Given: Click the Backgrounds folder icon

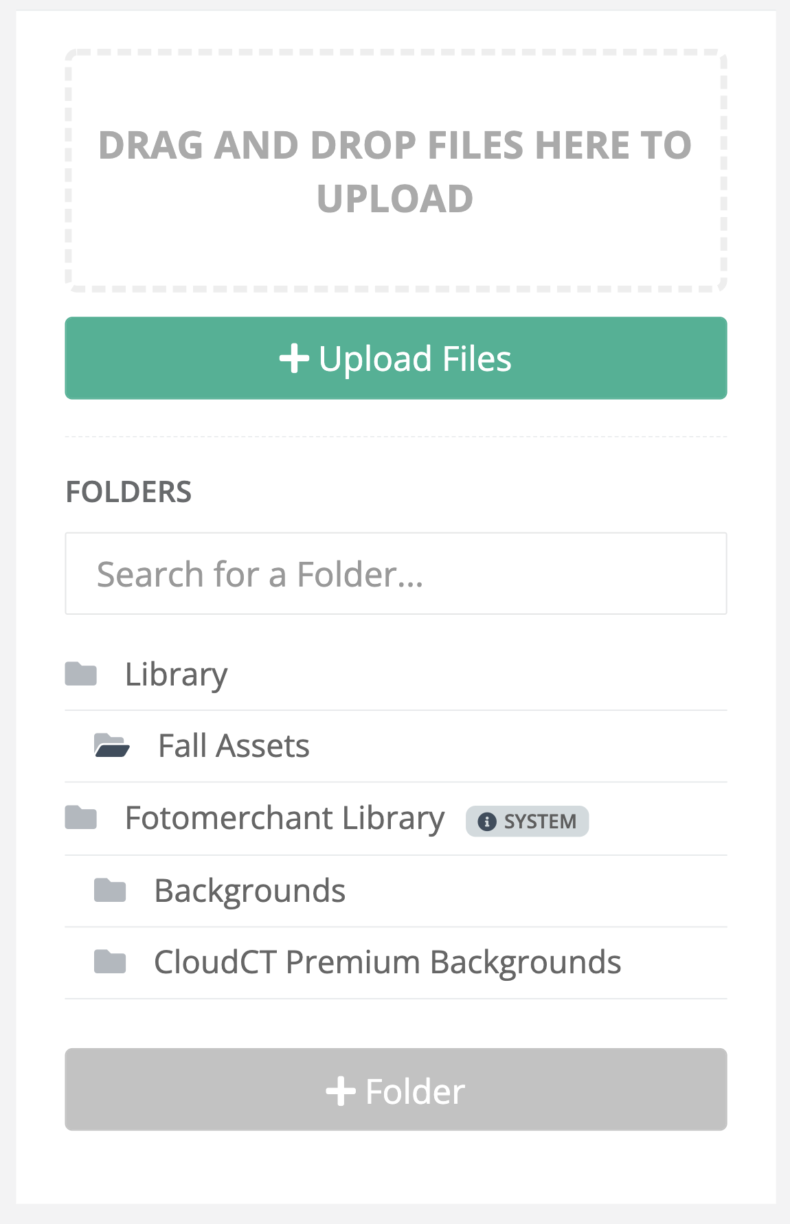Looking at the screenshot, I should 110,890.
